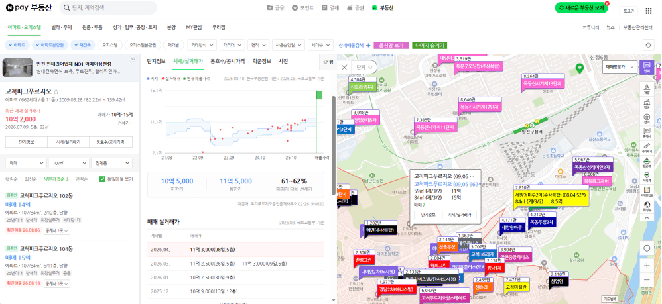Refresh filters with the reload icon

(647, 45)
